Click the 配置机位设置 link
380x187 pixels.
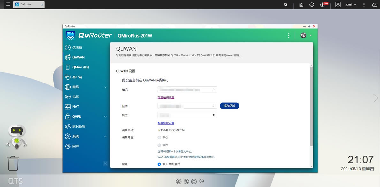point(166,123)
